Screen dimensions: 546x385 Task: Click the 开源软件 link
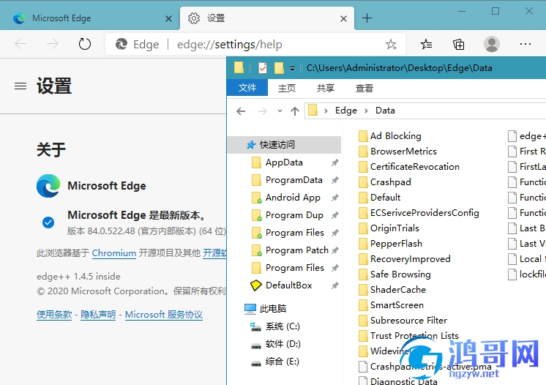point(214,253)
